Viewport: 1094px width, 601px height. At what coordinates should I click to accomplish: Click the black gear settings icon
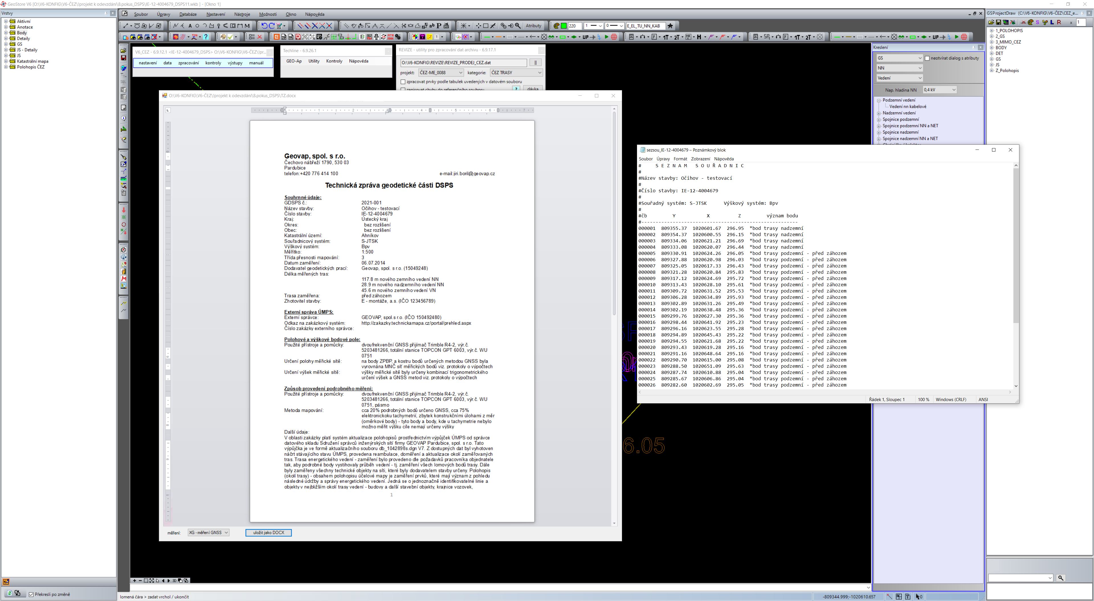(398, 37)
